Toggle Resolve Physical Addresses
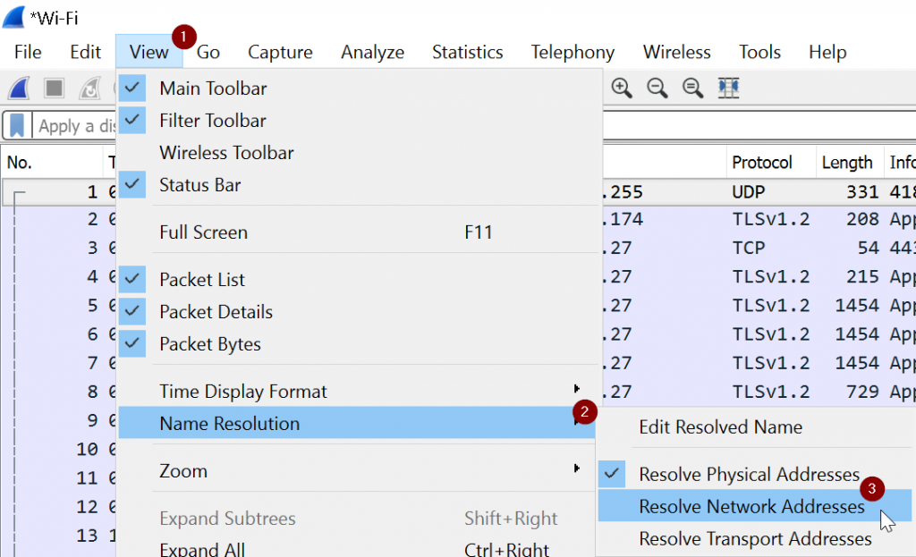 (x=754, y=474)
